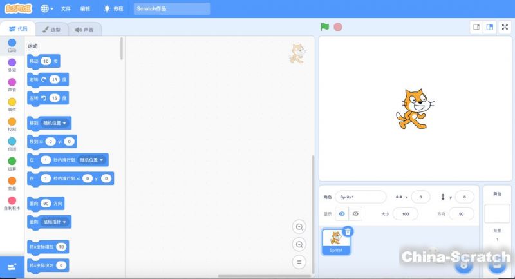Hide the sprite with crossed-eye icon
The image size is (515, 279).
click(355, 214)
